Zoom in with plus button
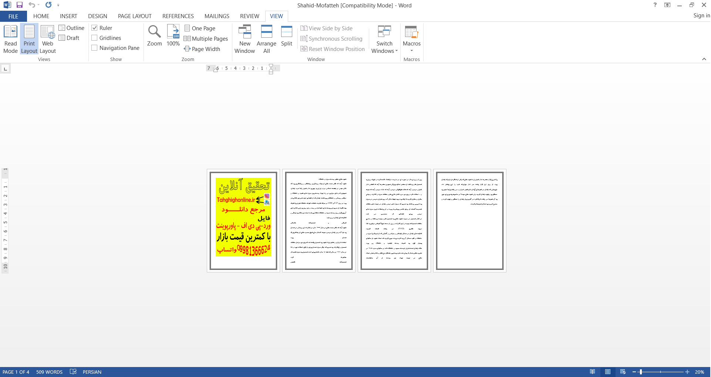 tap(687, 372)
